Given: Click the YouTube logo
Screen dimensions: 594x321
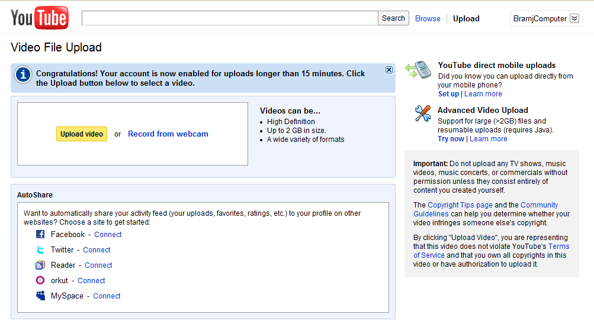Looking at the screenshot, I should pyautogui.click(x=40, y=18).
